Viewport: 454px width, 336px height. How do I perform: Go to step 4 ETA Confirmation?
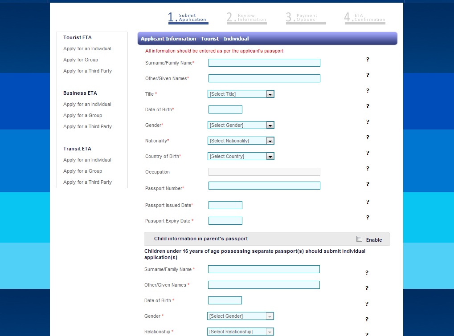[365, 18]
